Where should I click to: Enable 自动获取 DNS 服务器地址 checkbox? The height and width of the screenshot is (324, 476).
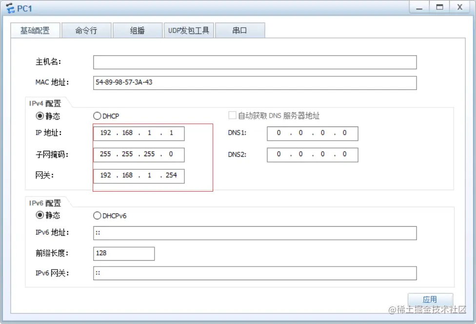(x=232, y=115)
